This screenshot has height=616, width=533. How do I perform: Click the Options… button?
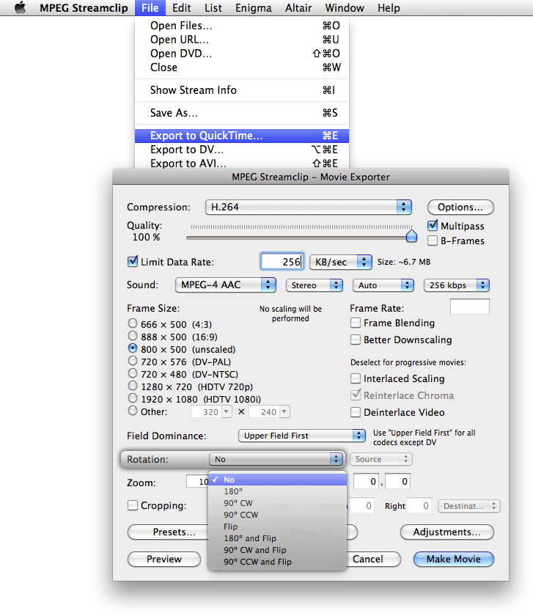[x=460, y=207]
